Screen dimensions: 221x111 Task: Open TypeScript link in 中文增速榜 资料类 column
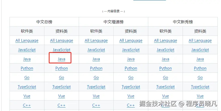tap(131, 87)
